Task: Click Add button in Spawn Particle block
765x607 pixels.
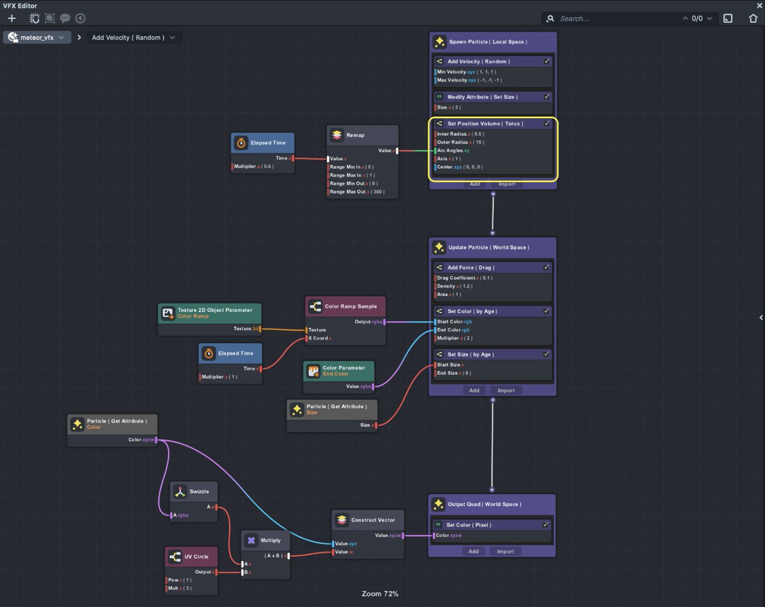Action: coord(474,184)
